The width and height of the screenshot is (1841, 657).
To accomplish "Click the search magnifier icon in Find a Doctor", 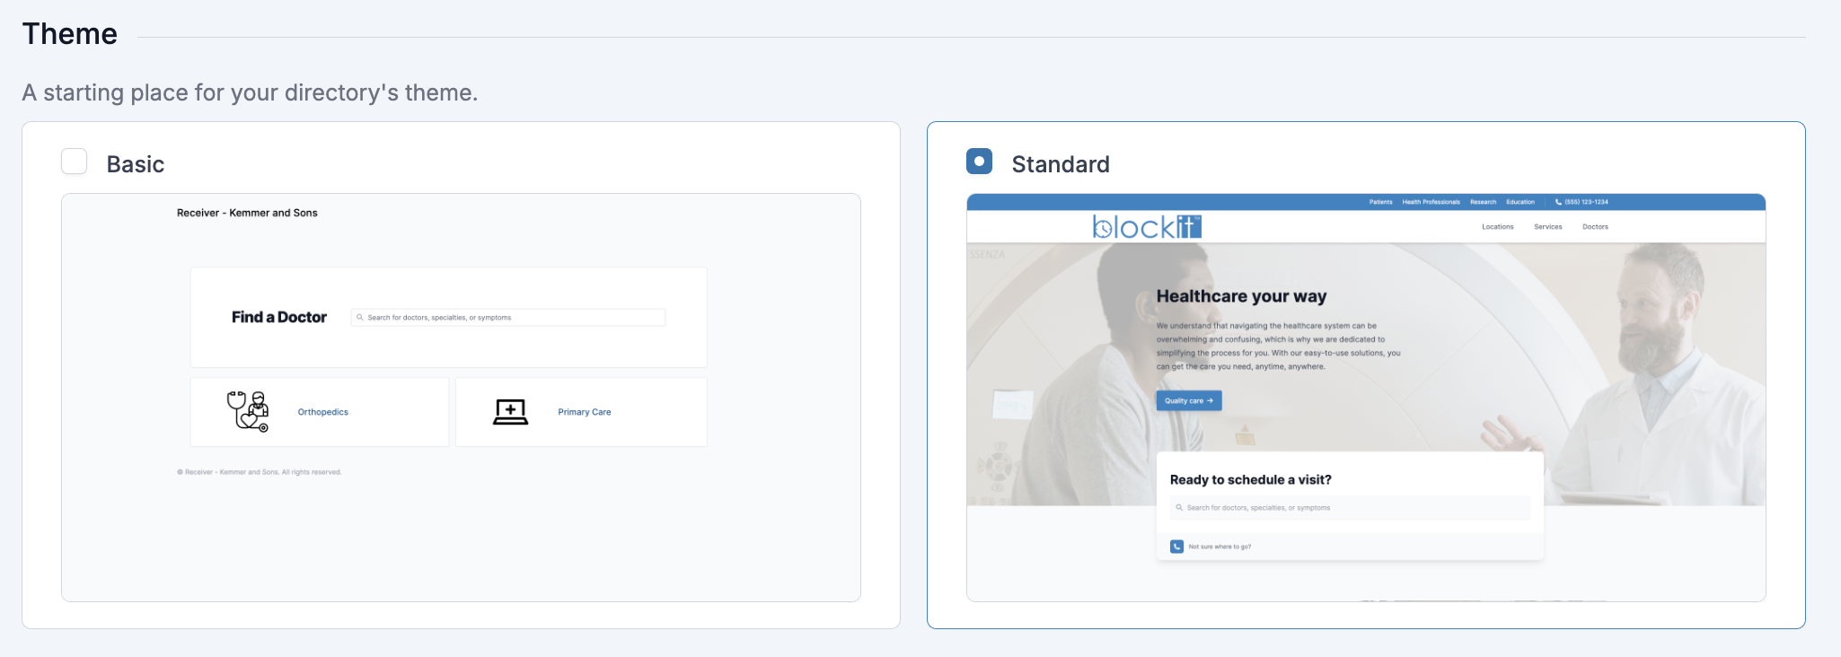I will point(360,318).
